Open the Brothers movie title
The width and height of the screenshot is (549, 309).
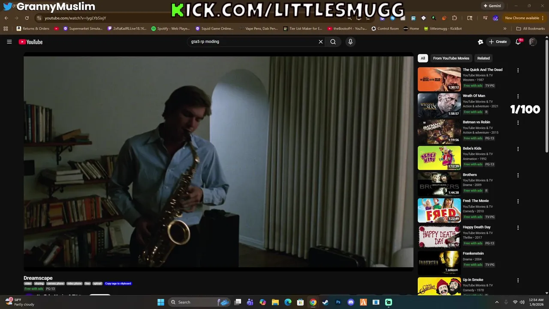click(470, 175)
